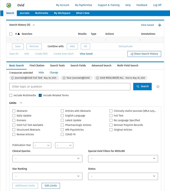Image resolution: width=170 pixels, height=191 pixels.
Task: Click the blue Search button
Action: pyautogui.click(x=142, y=86)
